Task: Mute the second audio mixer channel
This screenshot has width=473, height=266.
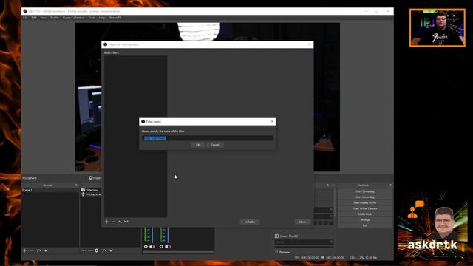Action: click(x=168, y=247)
